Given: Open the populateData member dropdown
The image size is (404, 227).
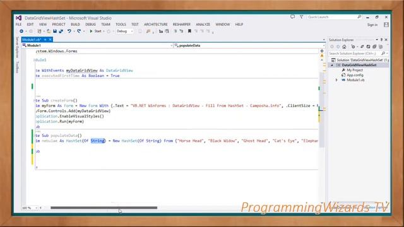Looking at the screenshot, I should (x=249, y=45).
